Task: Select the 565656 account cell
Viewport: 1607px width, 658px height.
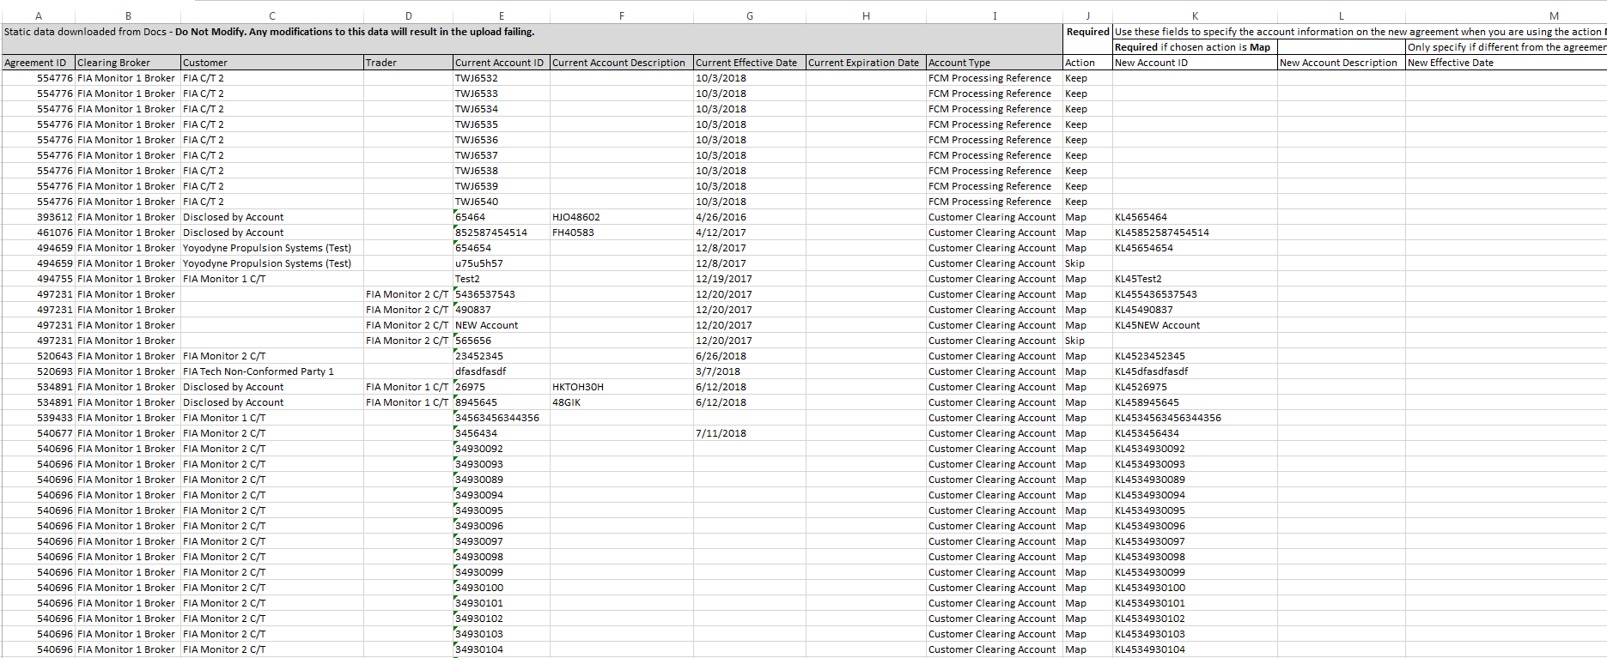Action: point(502,341)
